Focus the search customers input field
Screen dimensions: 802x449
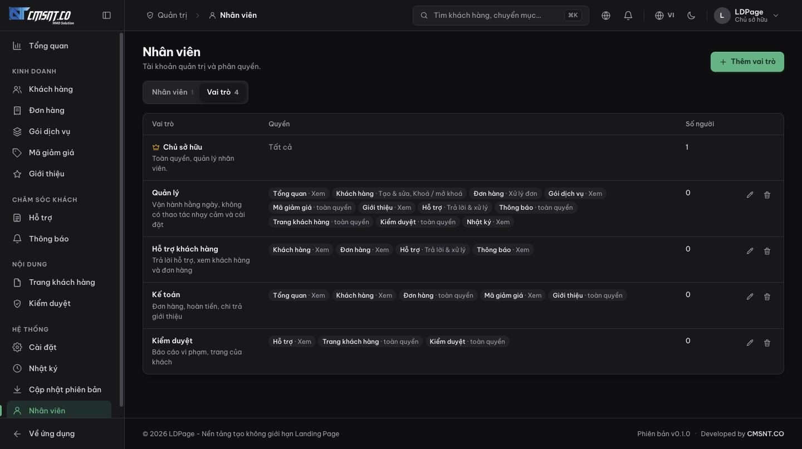[501, 16]
